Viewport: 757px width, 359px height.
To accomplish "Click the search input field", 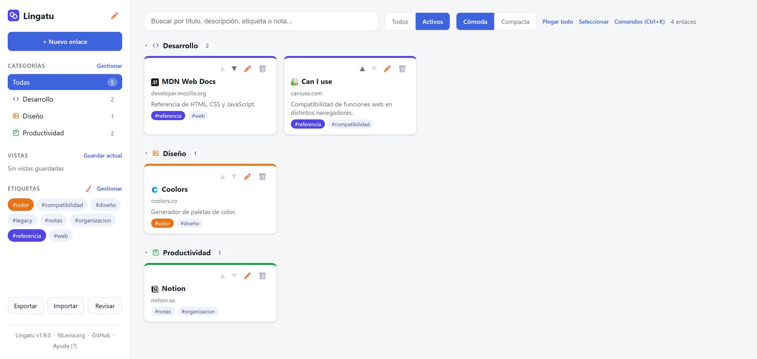I will 261,21.
